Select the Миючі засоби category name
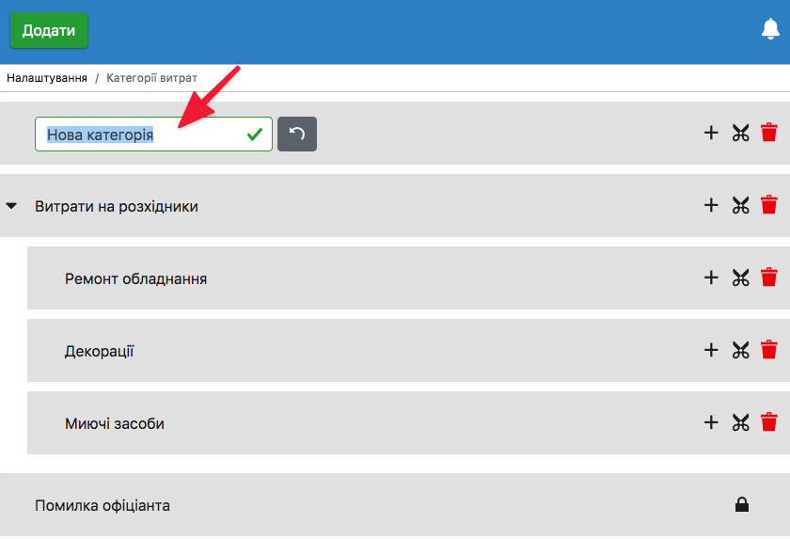 (x=115, y=423)
